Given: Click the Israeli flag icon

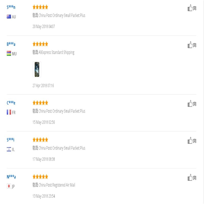Looking at the screenshot, I should [9, 149].
